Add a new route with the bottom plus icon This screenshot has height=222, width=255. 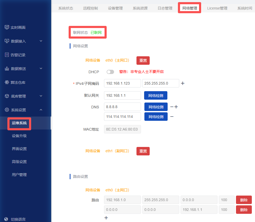[106, 218]
